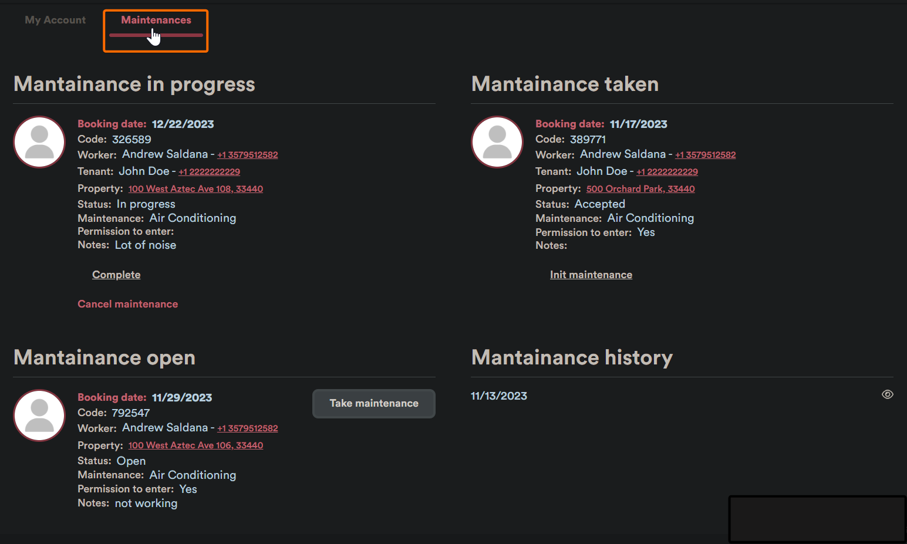Click the Complete link for in-progress maintenance
The image size is (907, 544).
116,275
